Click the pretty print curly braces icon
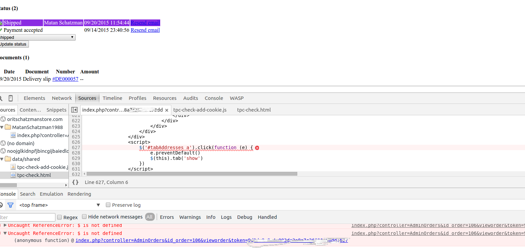525x251 pixels. 76,182
